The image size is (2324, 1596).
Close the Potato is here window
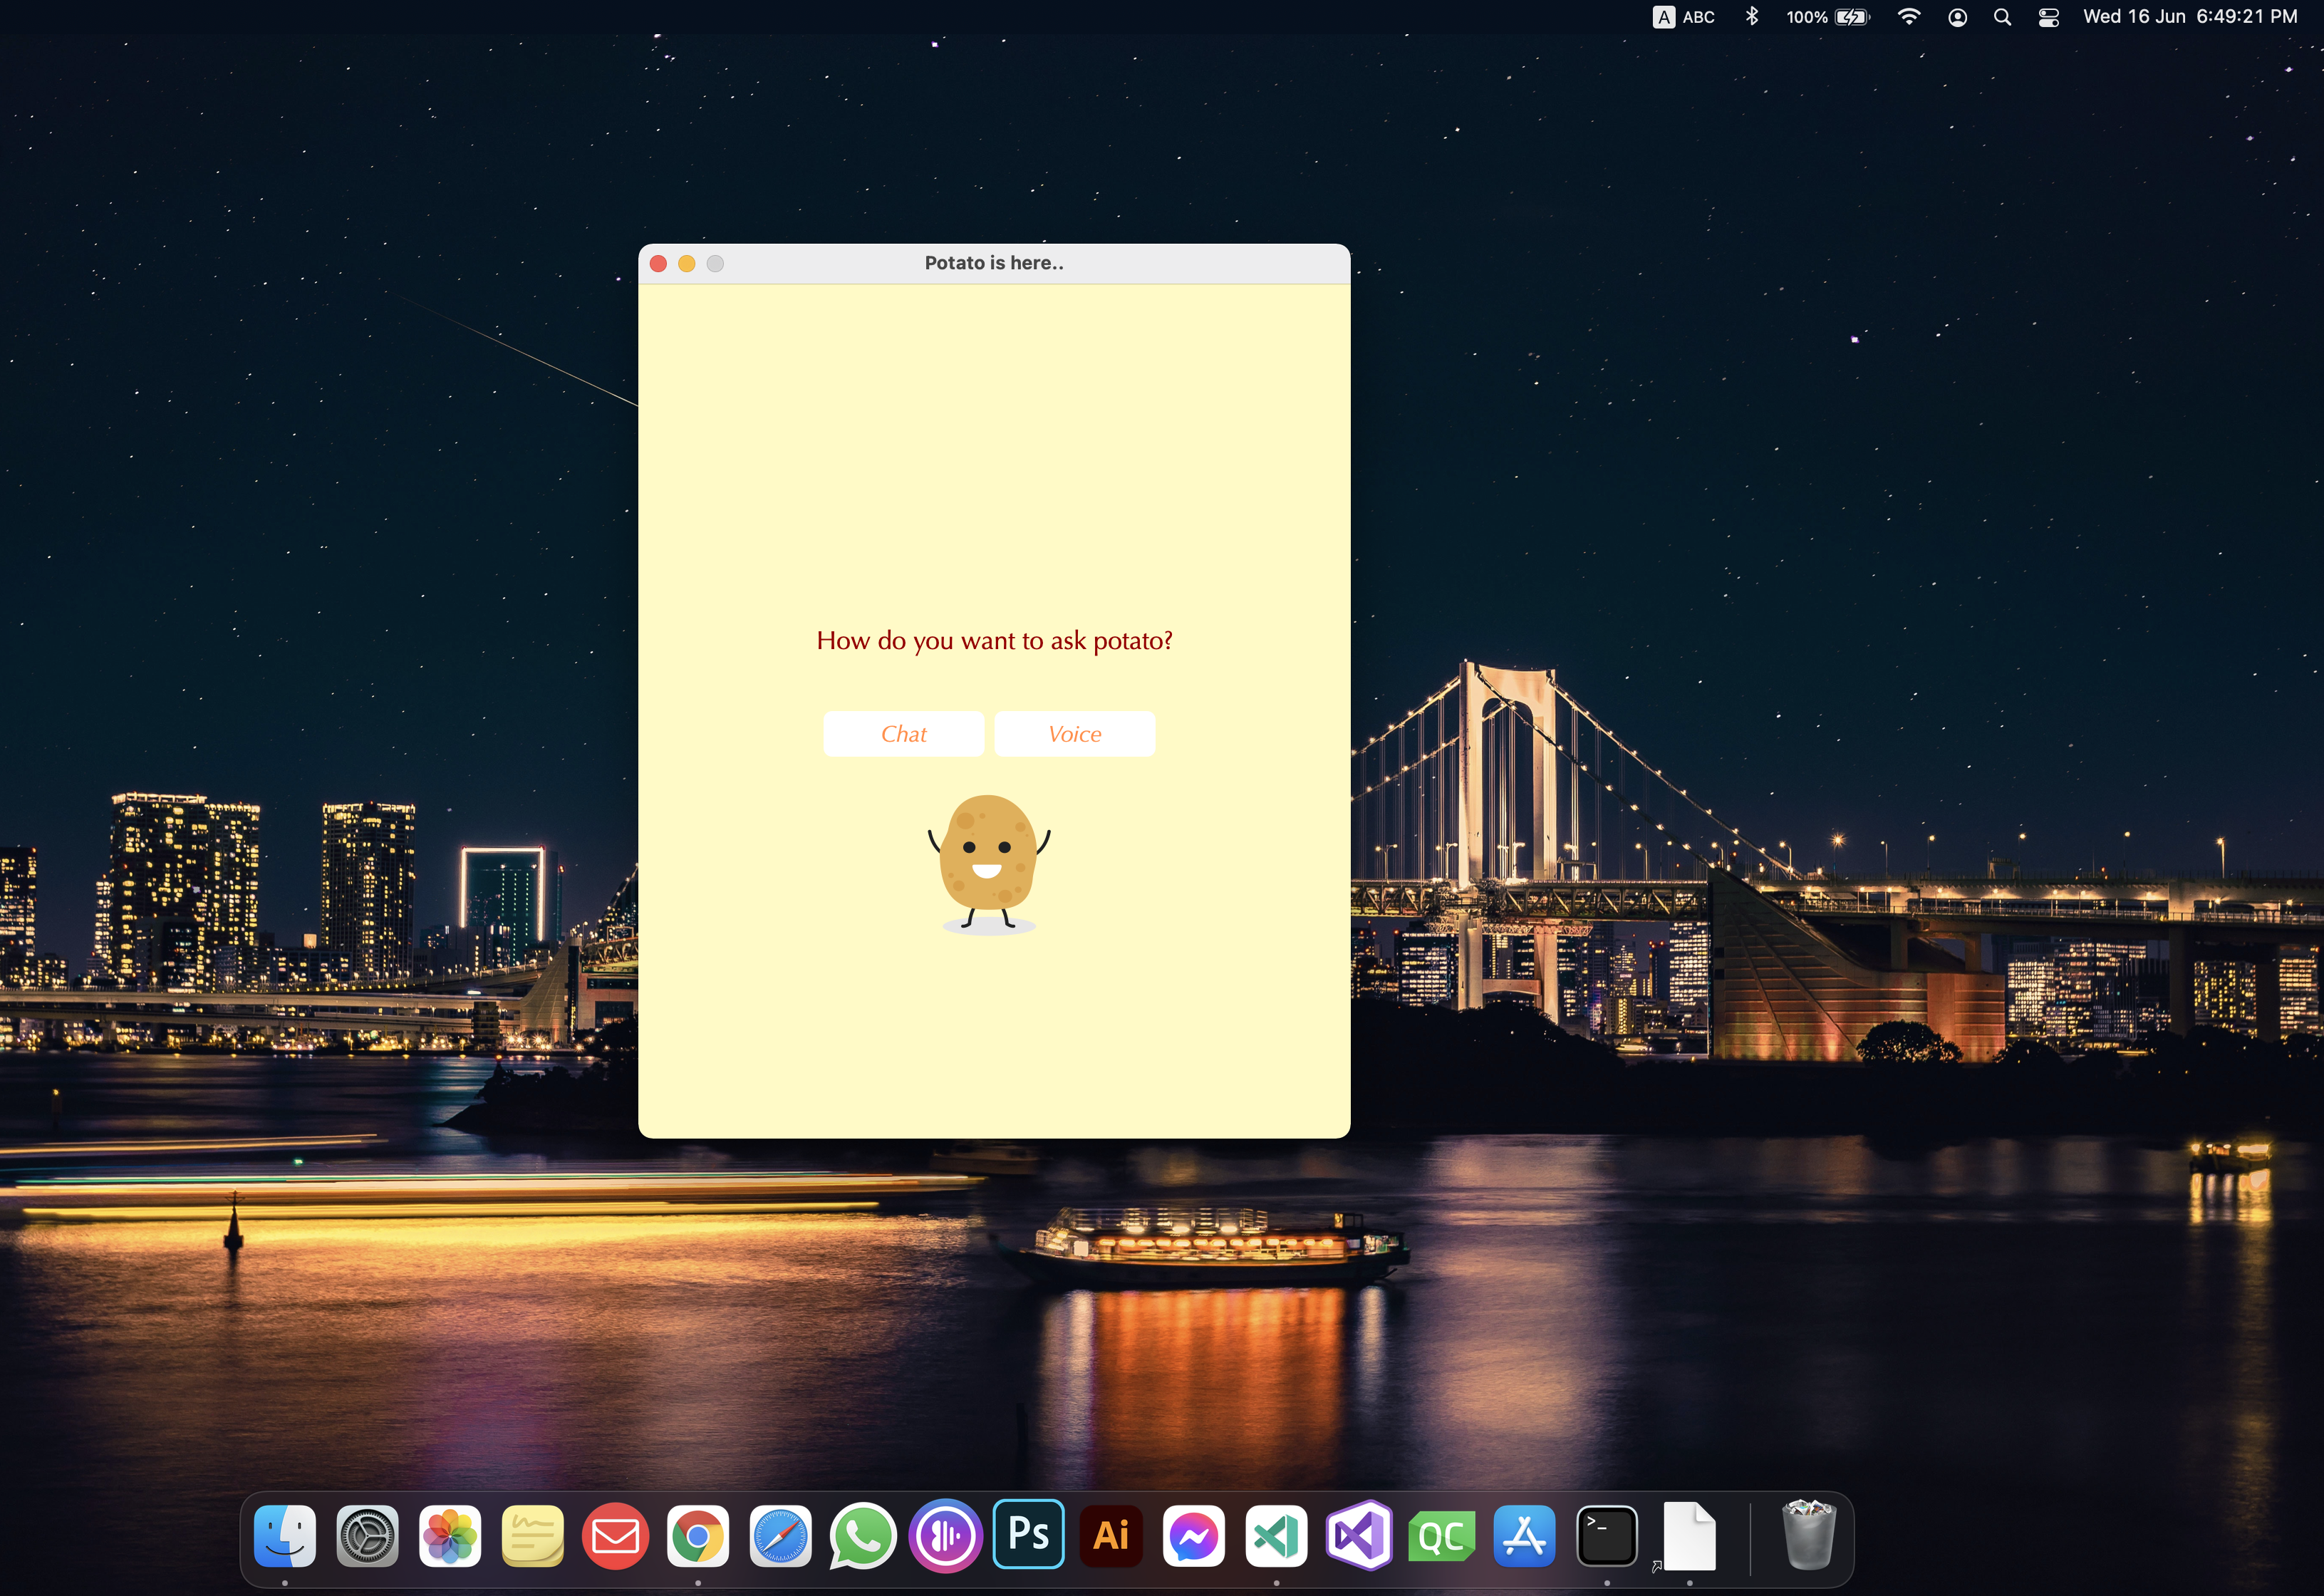tap(658, 263)
